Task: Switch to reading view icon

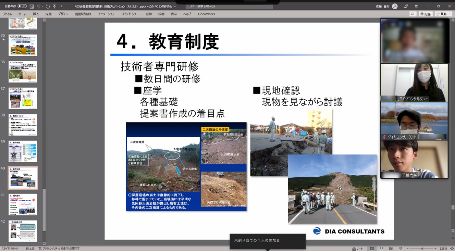Action: [x=391, y=249]
